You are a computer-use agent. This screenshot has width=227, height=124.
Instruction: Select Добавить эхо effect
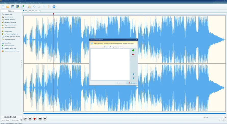pyautogui.click(x=7, y=31)
